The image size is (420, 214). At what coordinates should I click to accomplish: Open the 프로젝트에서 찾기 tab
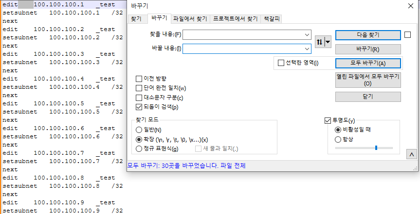235,19
